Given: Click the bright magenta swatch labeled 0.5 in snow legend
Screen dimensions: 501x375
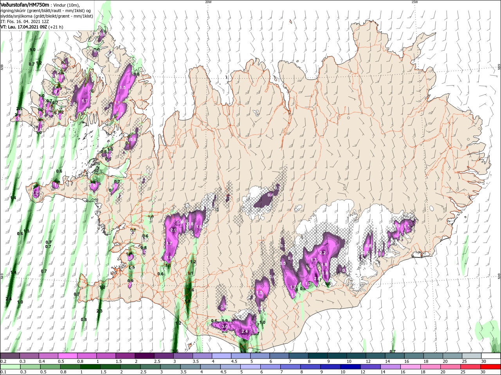Looking at the screenshot, I should [67, 356].
